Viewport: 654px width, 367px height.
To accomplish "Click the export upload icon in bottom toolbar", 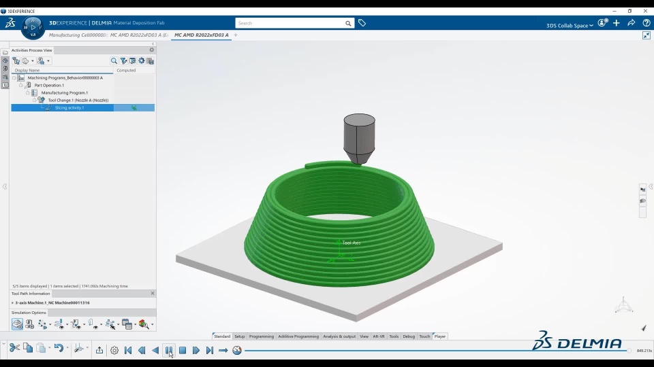I will 99,351.
